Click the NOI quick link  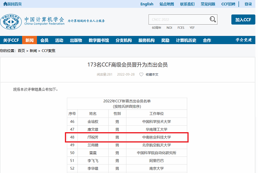pyautogui.click(x=169, y=28)
